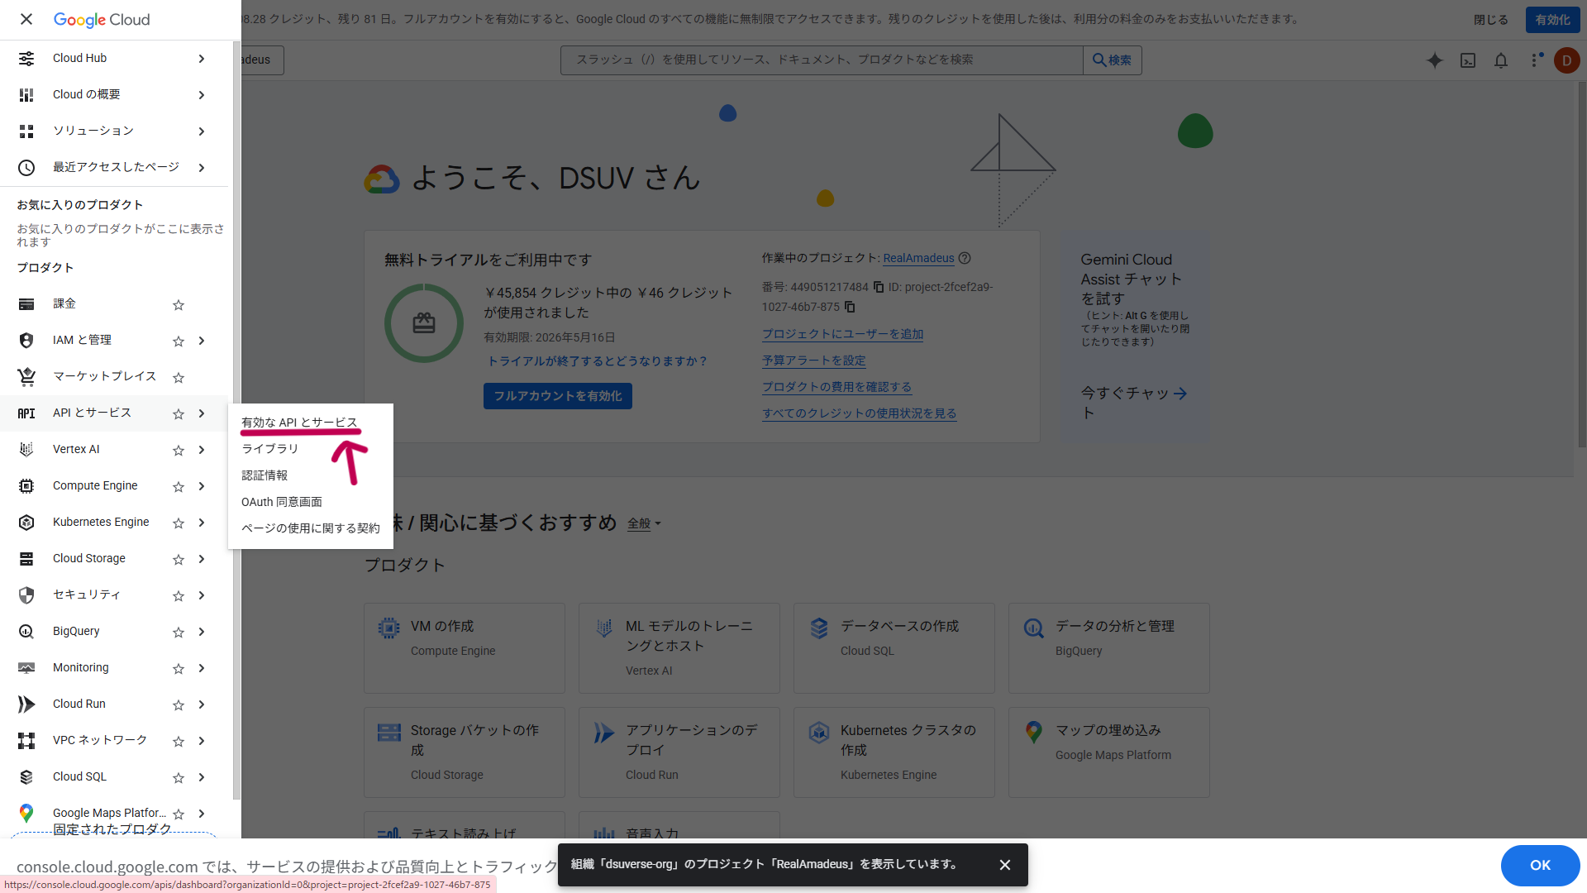
Task: Open the notifications bell
Action: [x=1501, y=60]
